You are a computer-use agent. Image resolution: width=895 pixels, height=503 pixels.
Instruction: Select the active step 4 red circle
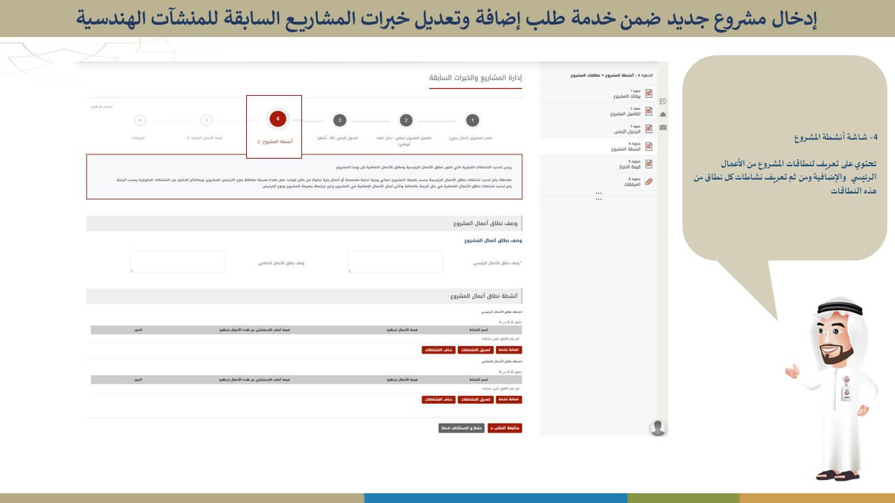[x=278, y=119]
